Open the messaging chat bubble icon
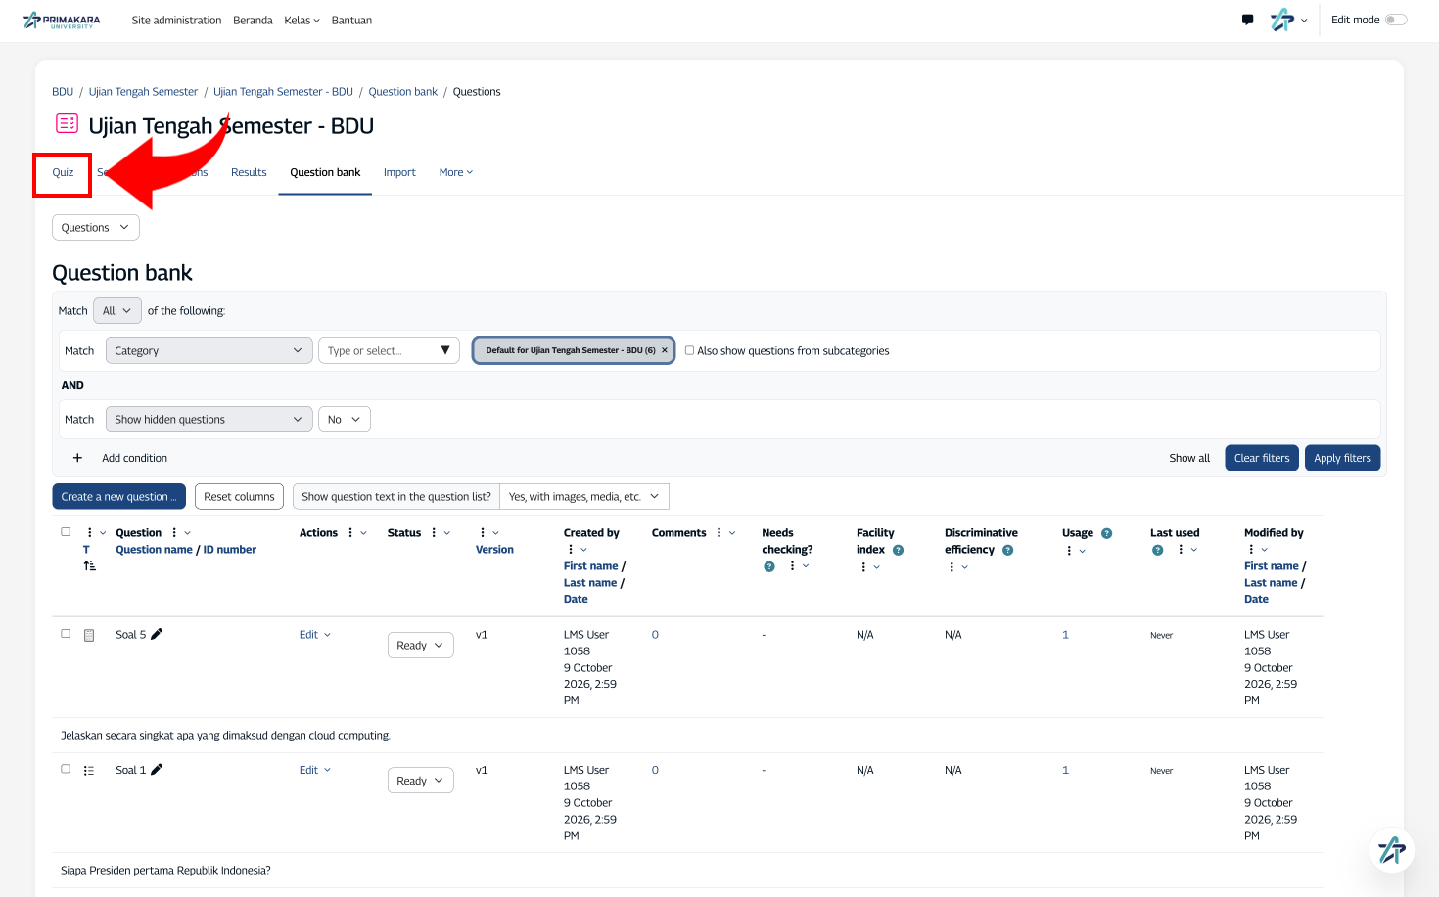 pos(1247,20)
